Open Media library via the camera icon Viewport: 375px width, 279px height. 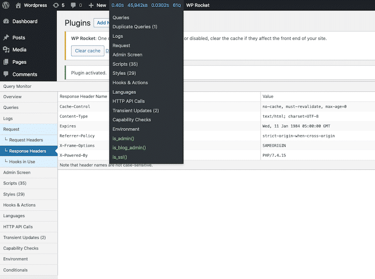click(7, 50)
